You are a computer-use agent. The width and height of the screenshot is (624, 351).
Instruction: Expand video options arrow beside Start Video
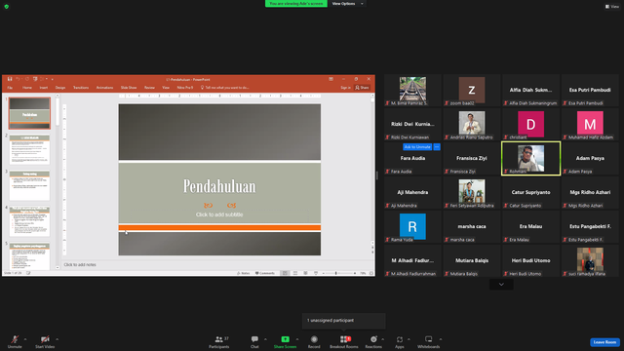click(57, 339)
